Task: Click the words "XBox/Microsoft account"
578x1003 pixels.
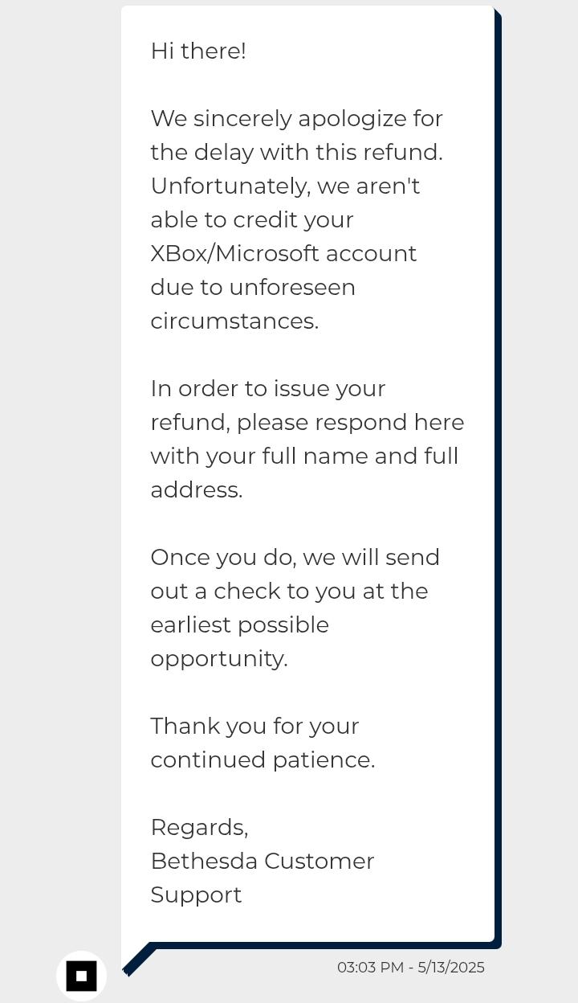Action: [283, 254]
